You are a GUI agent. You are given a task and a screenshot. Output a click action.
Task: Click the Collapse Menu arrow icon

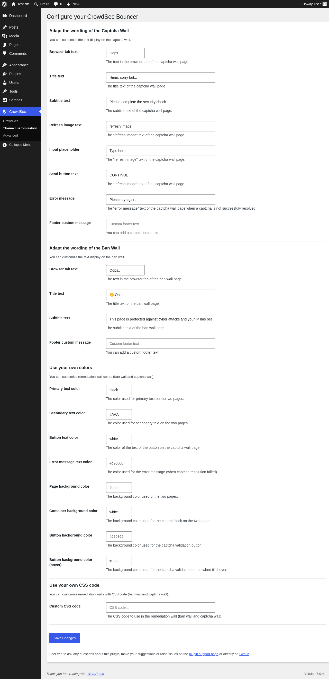click(x=4, y=145)
